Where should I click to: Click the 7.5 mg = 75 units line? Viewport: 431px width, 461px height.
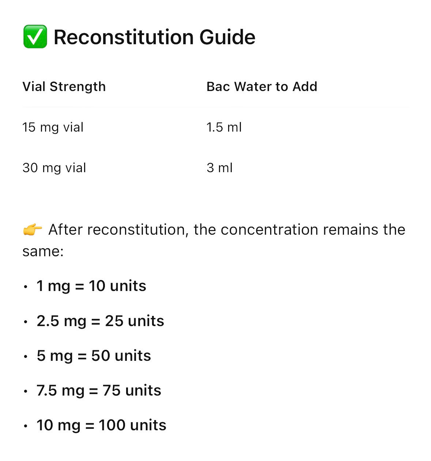tap(99, 390)
